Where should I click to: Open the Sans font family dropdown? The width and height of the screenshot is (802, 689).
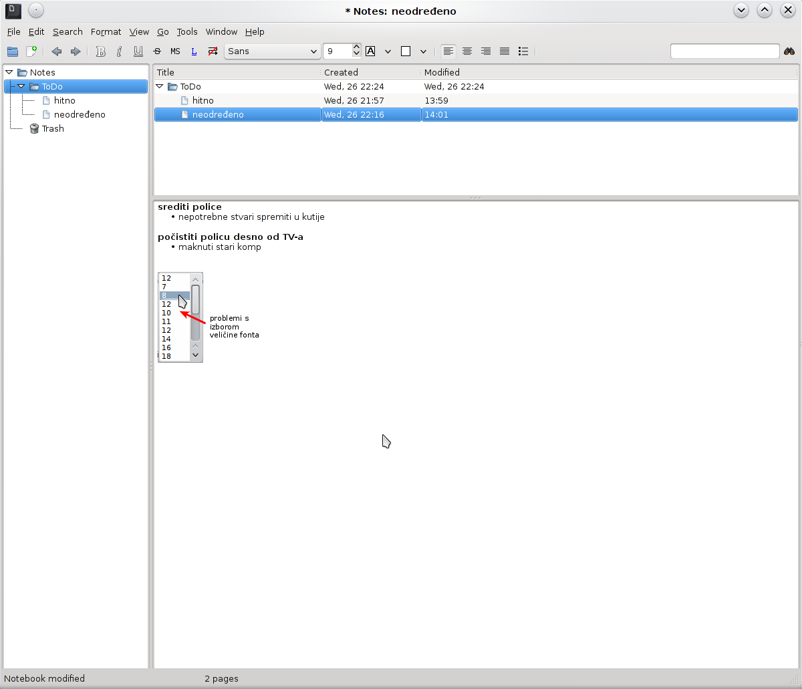(273, 51)
